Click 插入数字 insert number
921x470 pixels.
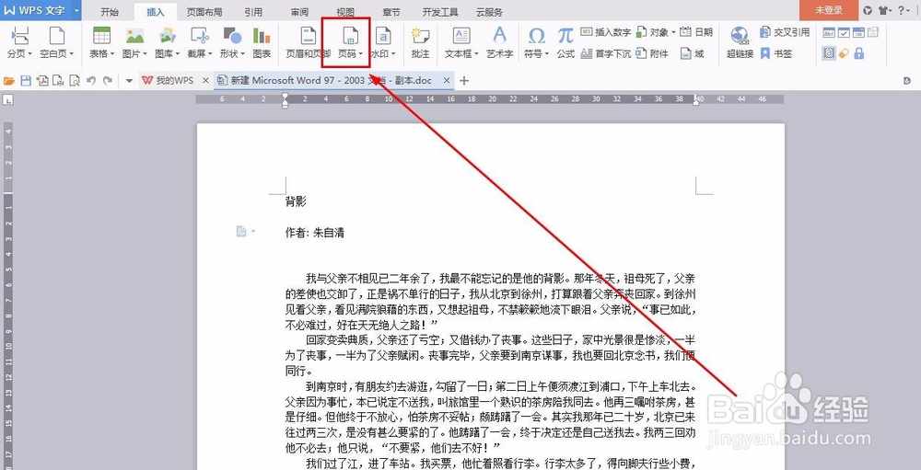pos(606,32)
